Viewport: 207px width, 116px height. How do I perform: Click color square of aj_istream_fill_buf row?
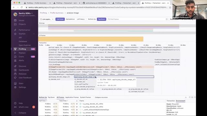click(x=80, y=113)
